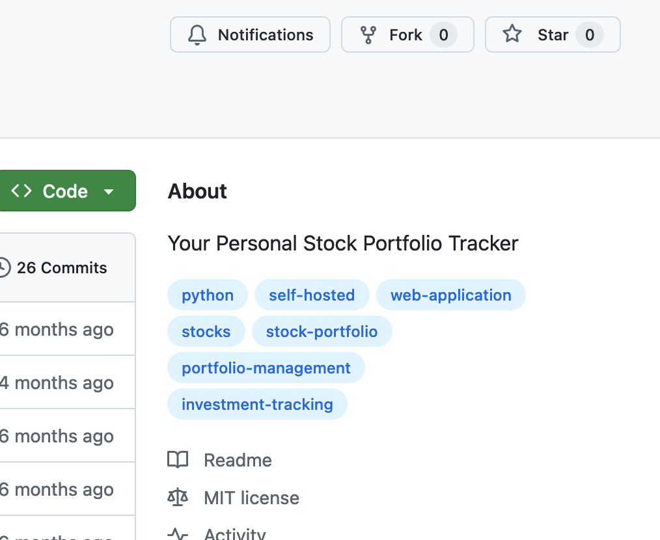Click the Readme book icon
660x540 pixels.
tap(178, 460)
